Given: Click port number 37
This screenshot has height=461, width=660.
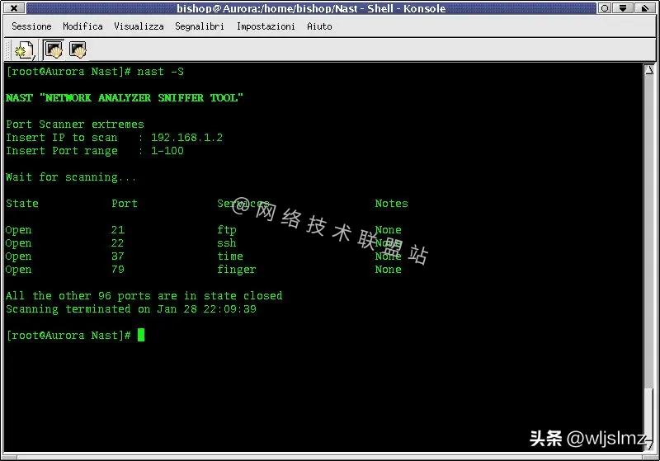Looking at the screenshot, I should coord(118,256).
